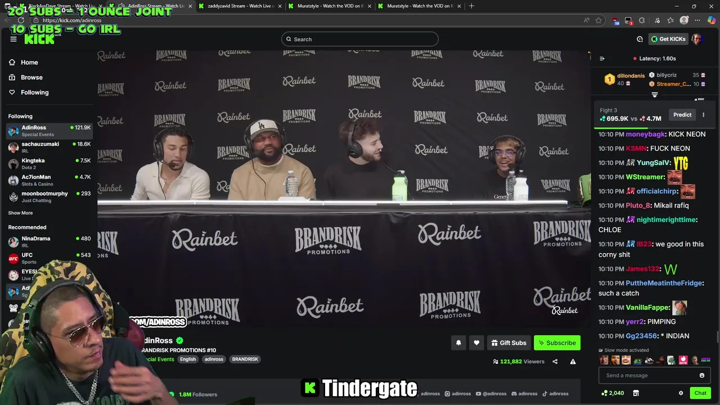720x405 pixels.
Task: Click the Kicks balance 2,040
Action: click(x=613, y=393)
